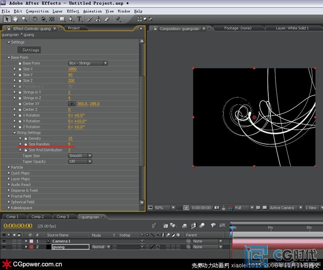Expand the Kaleidospace group
Image resolution: width=323 pixels, height=270 pixels.
pos(9,208)
